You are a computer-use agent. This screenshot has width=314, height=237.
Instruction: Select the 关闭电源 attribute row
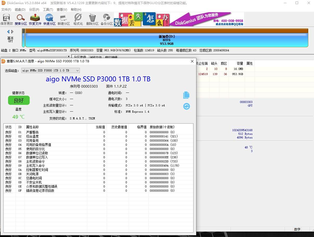98,174
